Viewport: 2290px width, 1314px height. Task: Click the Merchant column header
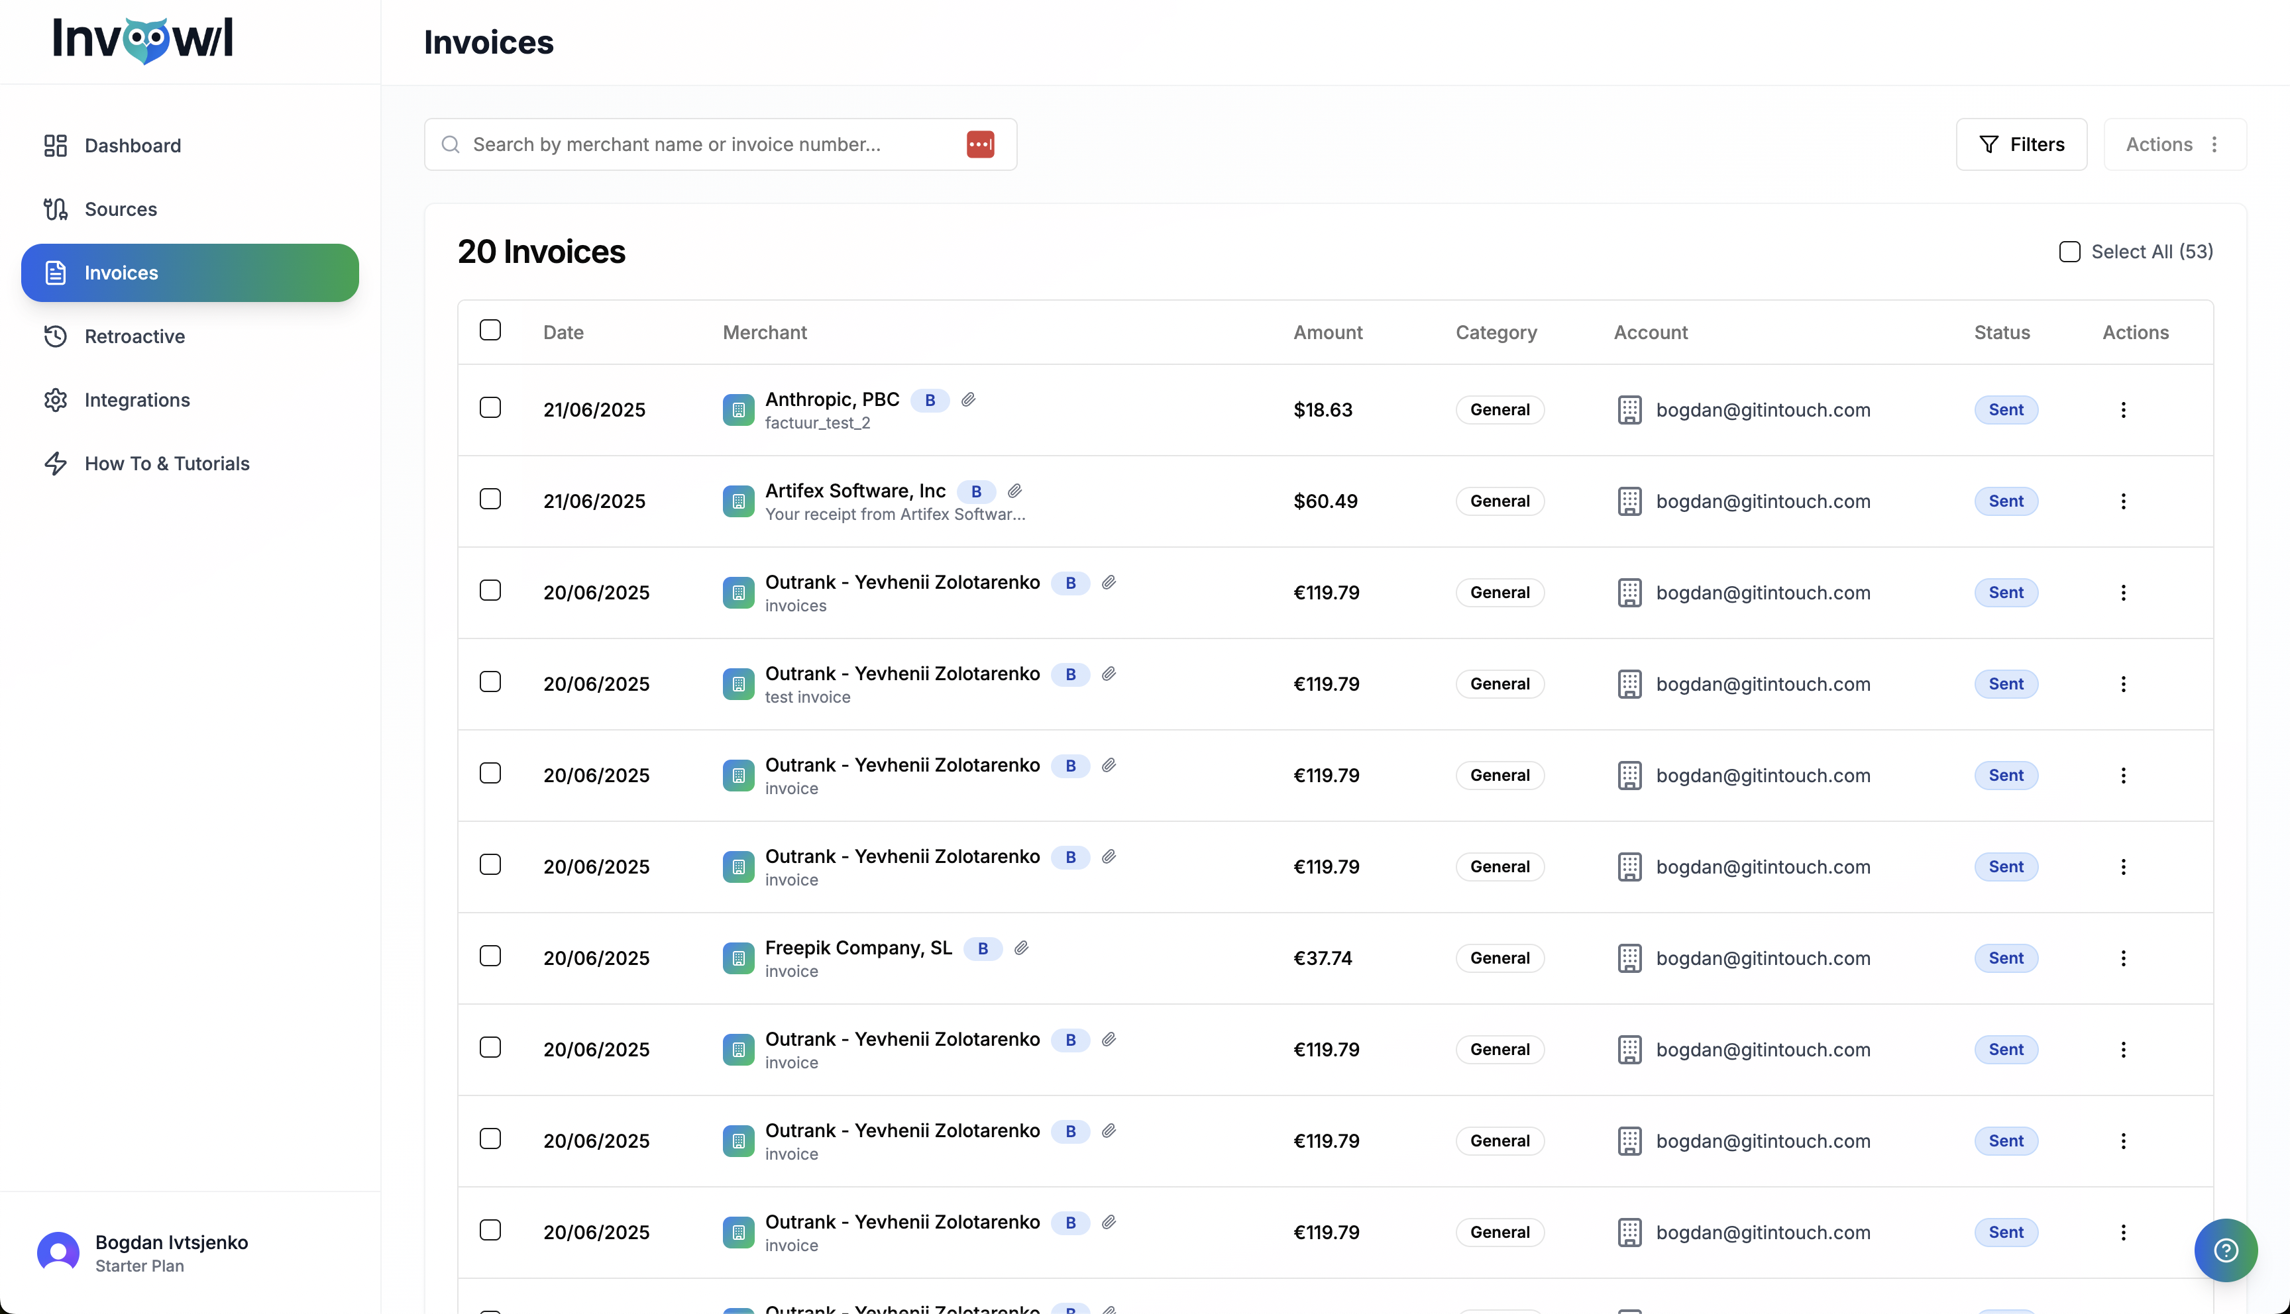[x=765, y=332]
